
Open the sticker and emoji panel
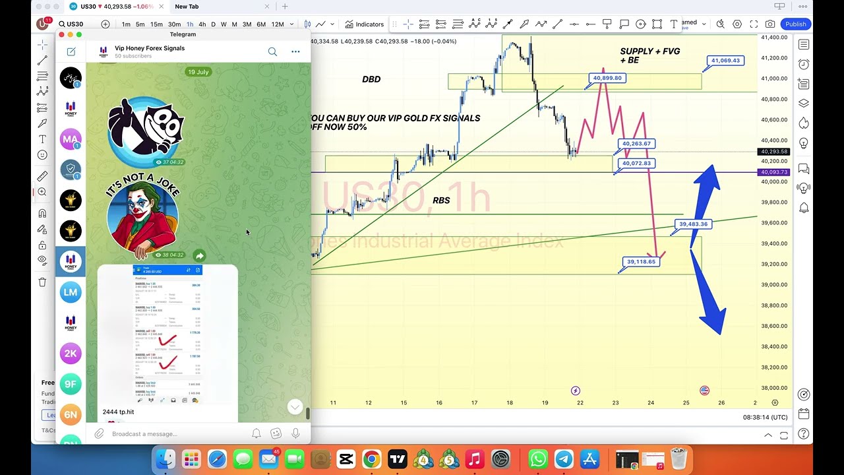[x=276, y=433]
